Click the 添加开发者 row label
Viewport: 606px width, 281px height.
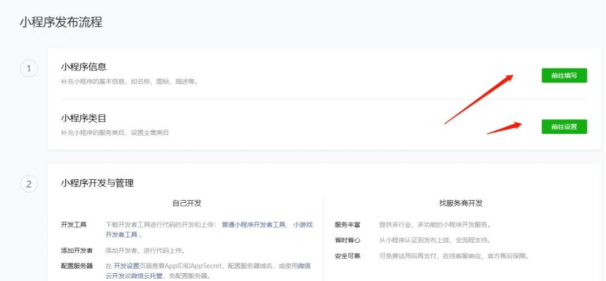pyautogui.click(x=77, y=251)
